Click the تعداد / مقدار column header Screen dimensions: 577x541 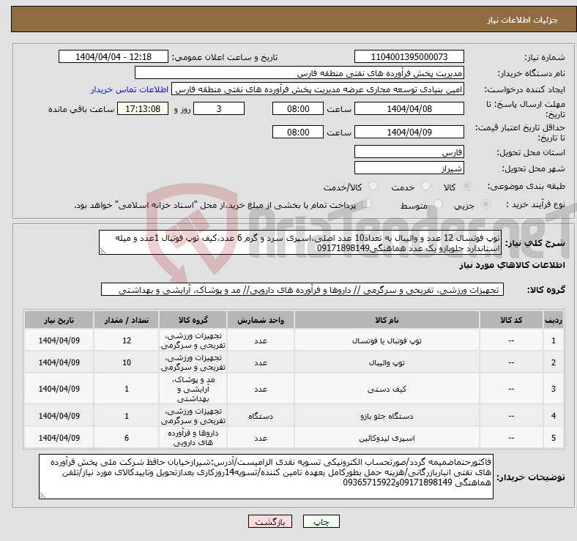pyautogui.click(x=127, y=320)
